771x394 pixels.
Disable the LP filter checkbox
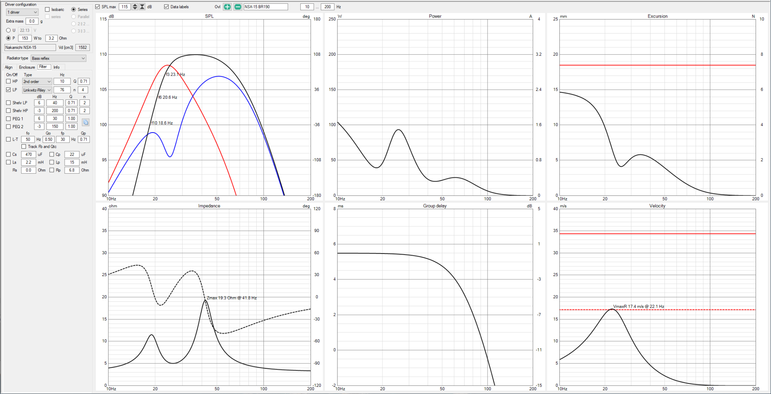point(8,90)
